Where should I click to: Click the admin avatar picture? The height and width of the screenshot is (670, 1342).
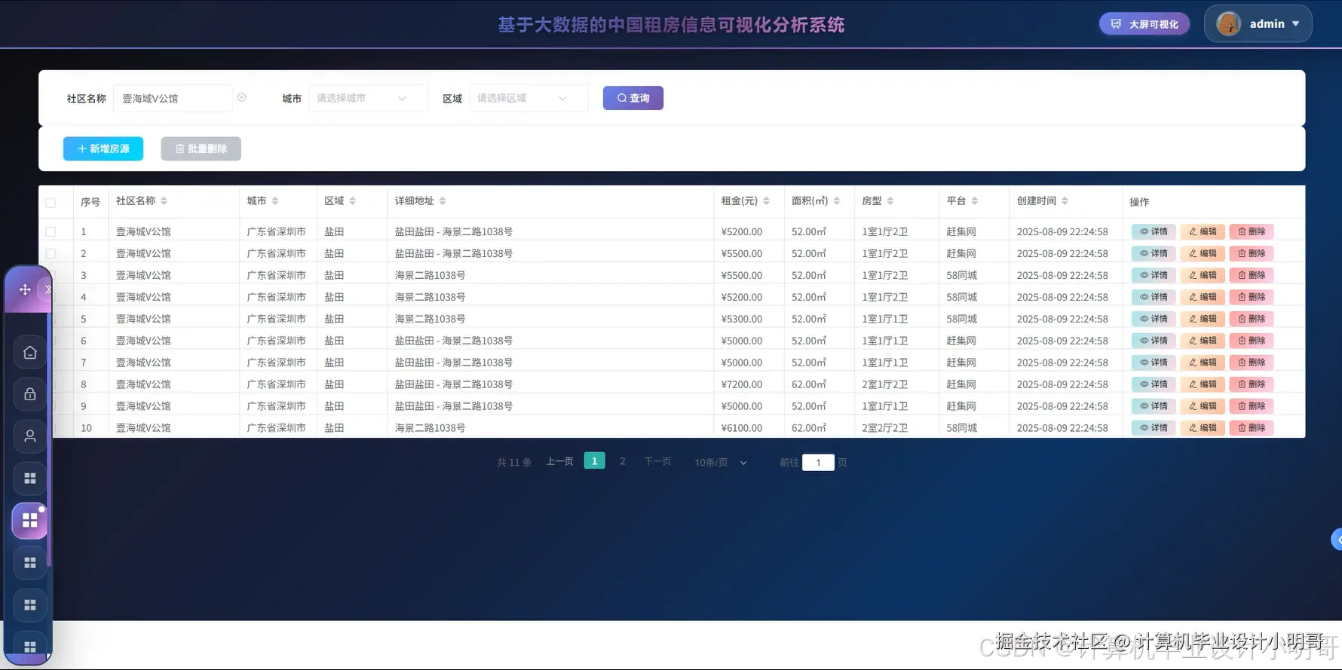pyautogui.click(x=1229, y=24)
